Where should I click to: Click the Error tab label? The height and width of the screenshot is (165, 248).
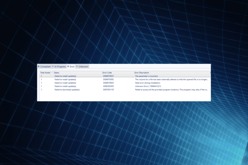[71, 67]
